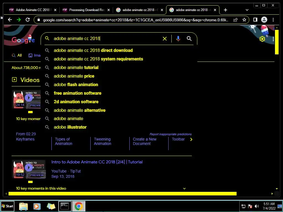Viewport: 283px width, 212px height.
Task: Open 'Create a New Document' key moment
Action: (x=145, y=141)
